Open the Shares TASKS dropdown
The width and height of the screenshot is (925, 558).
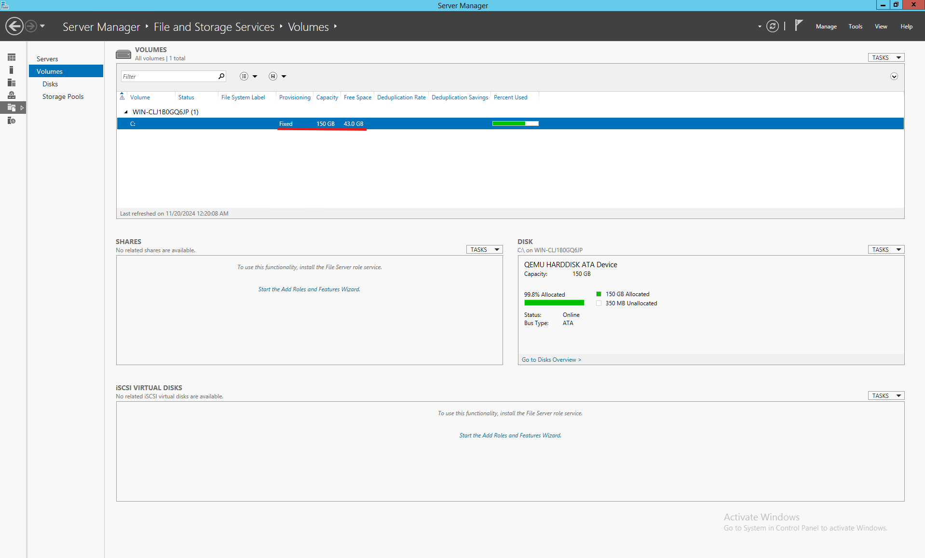coord(484,249)
